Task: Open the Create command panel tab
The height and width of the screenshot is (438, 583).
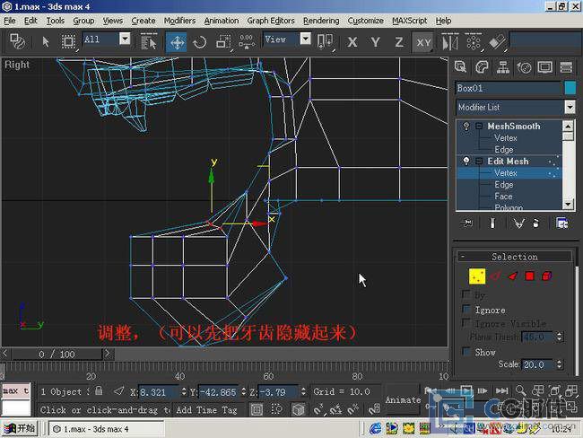Action: click(461, 67)
